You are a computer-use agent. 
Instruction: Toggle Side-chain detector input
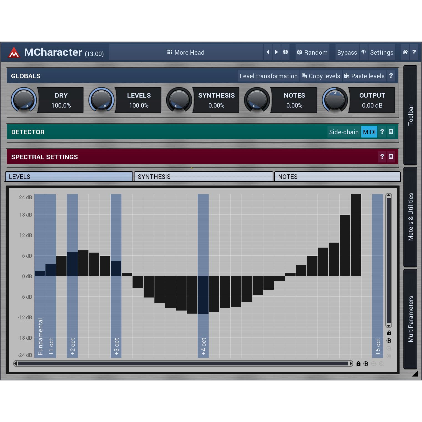[344, 132]
